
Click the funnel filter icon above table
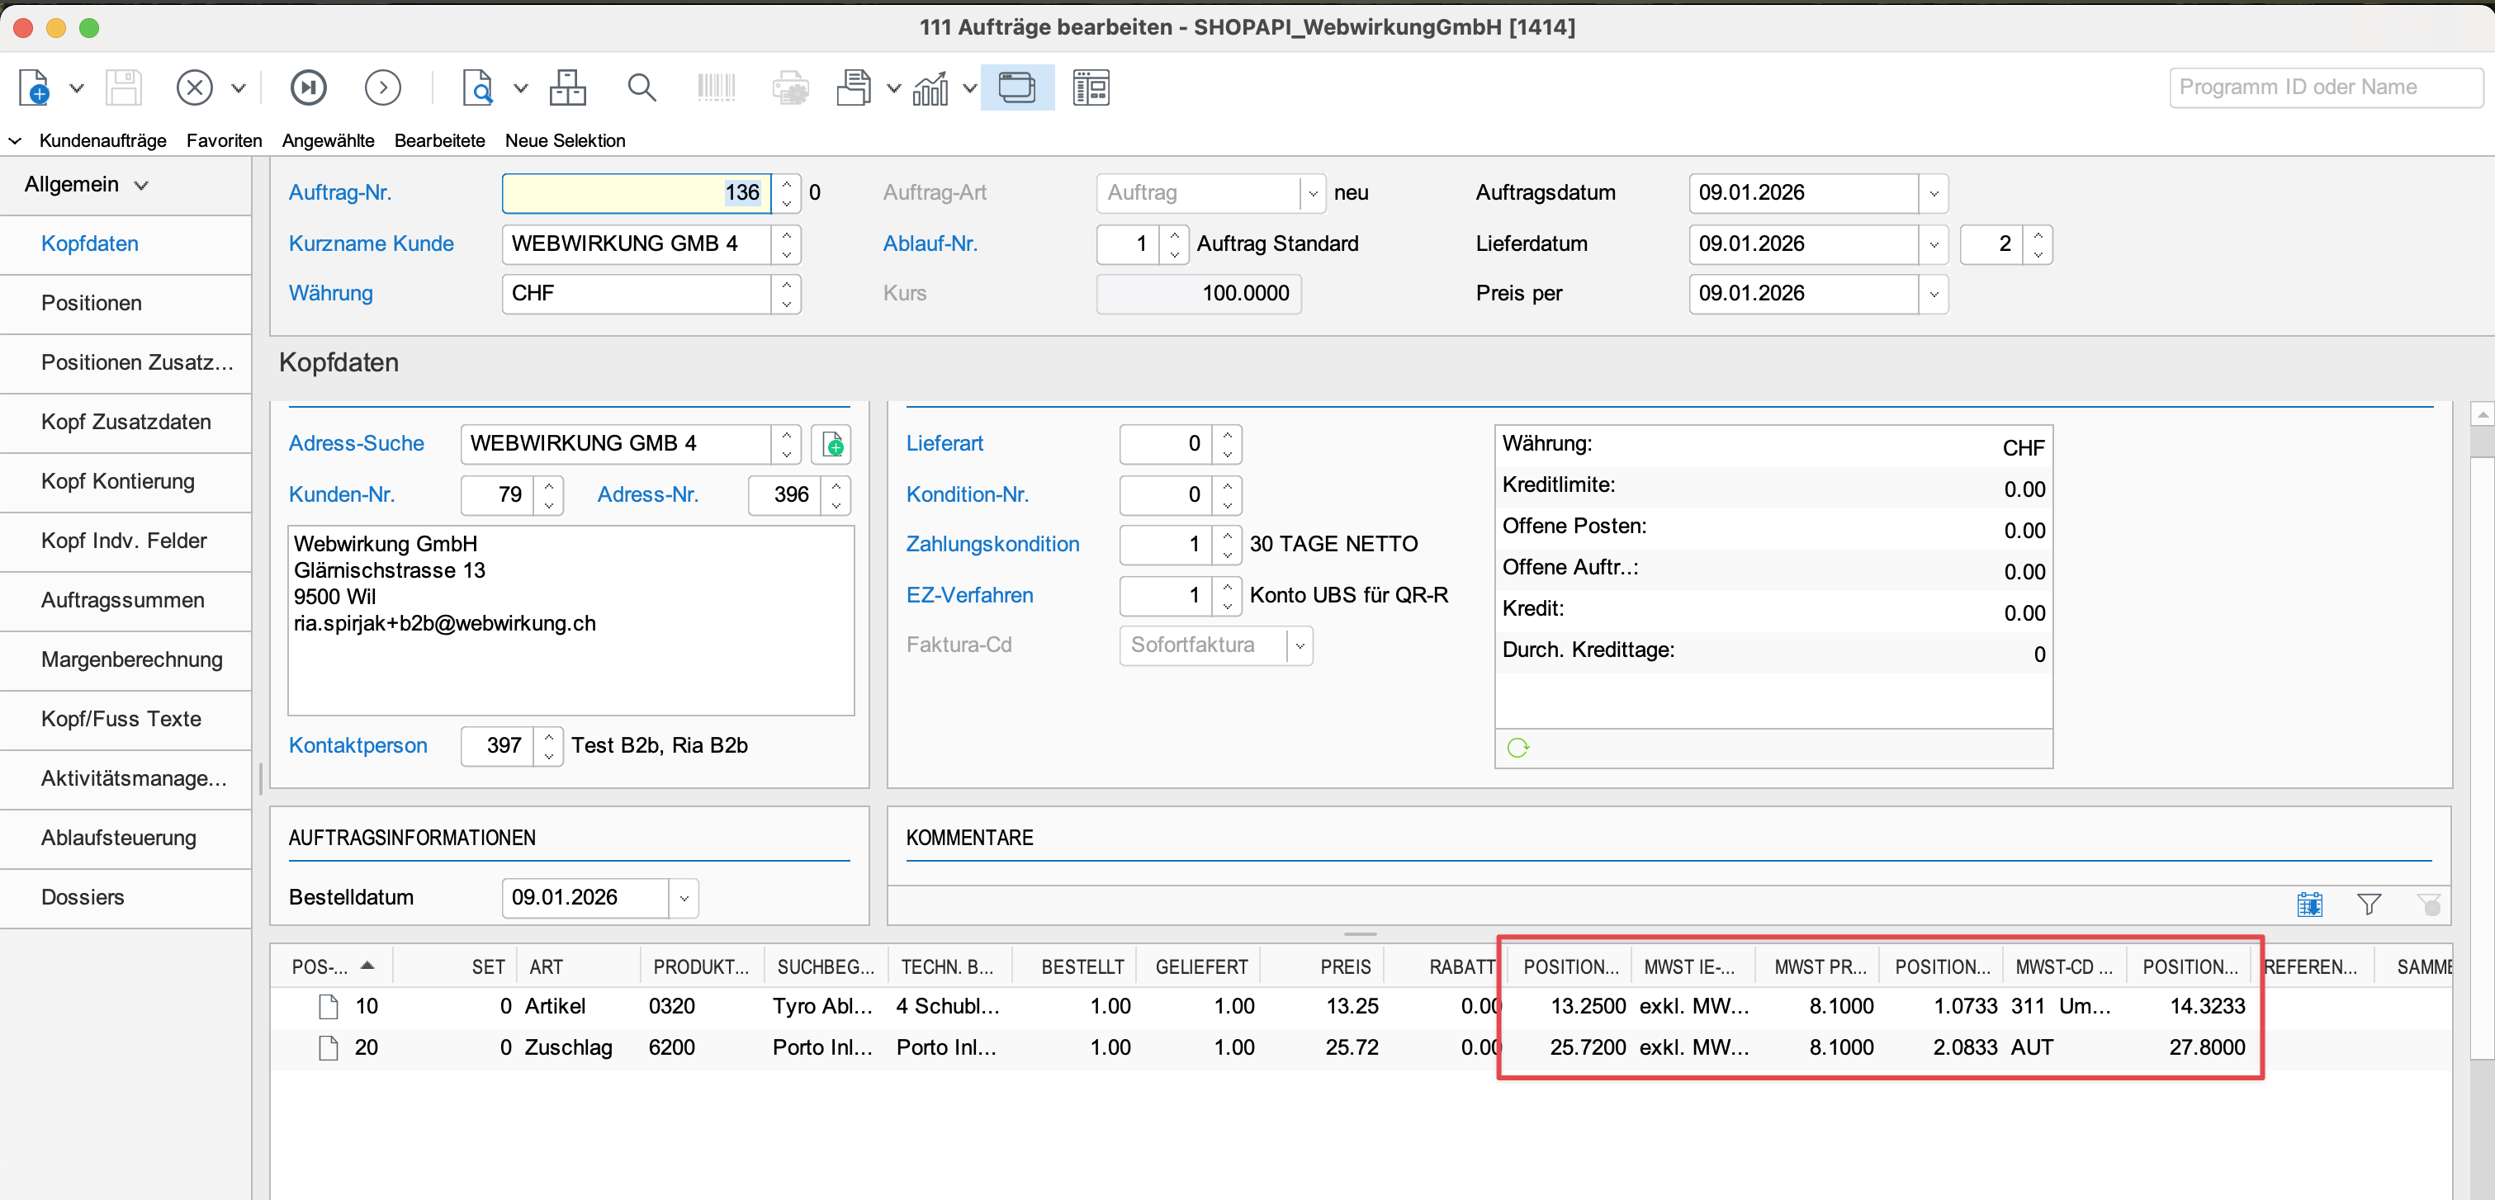point(2369,904)
